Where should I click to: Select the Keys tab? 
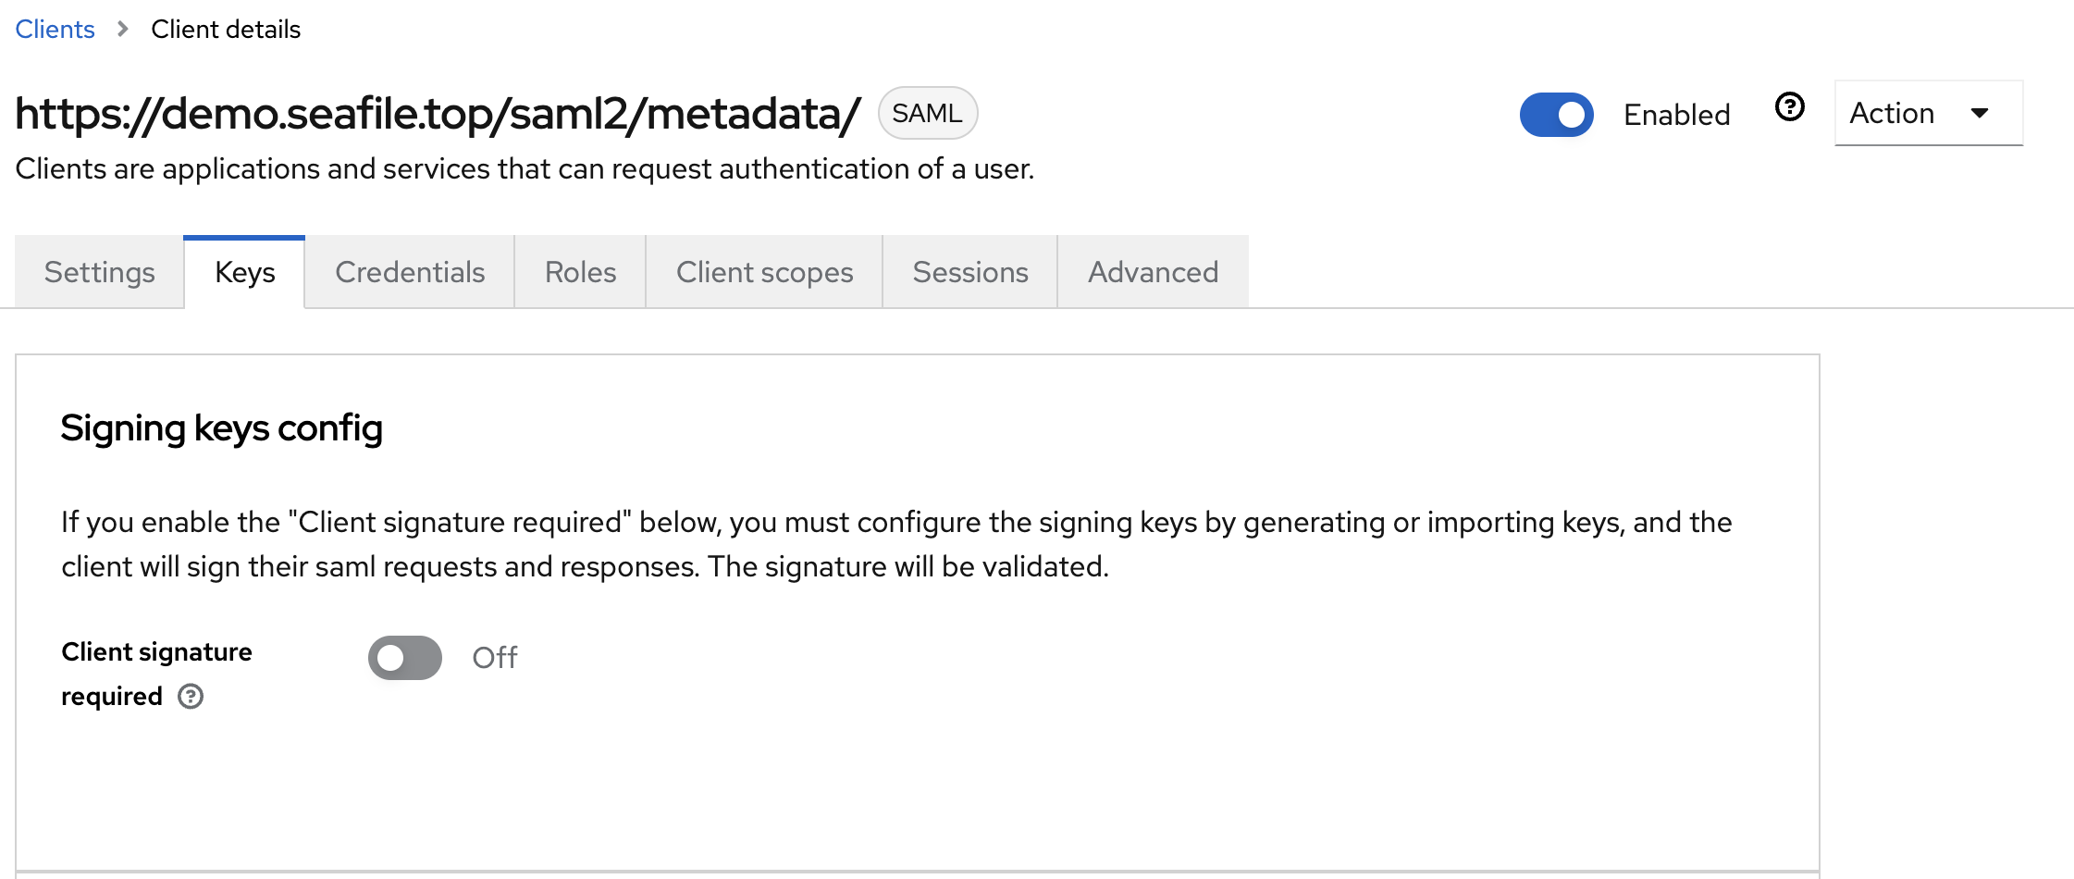(245, 272)
